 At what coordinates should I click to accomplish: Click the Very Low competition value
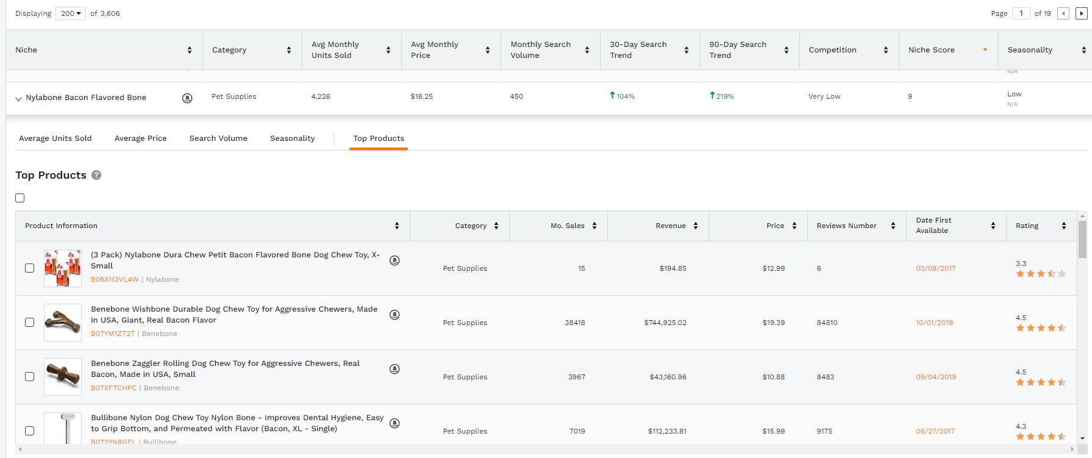tap(824, 96)
